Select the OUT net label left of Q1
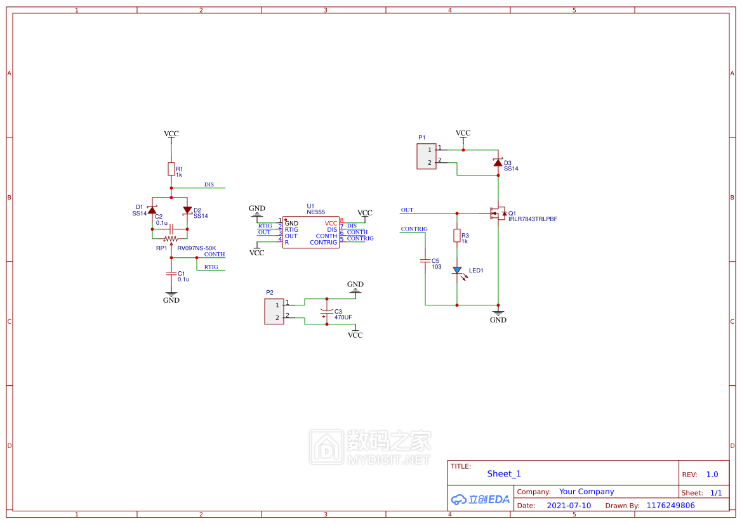 (407, 210)
